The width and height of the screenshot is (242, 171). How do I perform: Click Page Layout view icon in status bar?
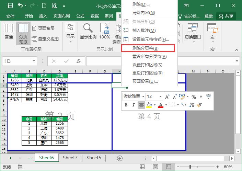[155, 167]
